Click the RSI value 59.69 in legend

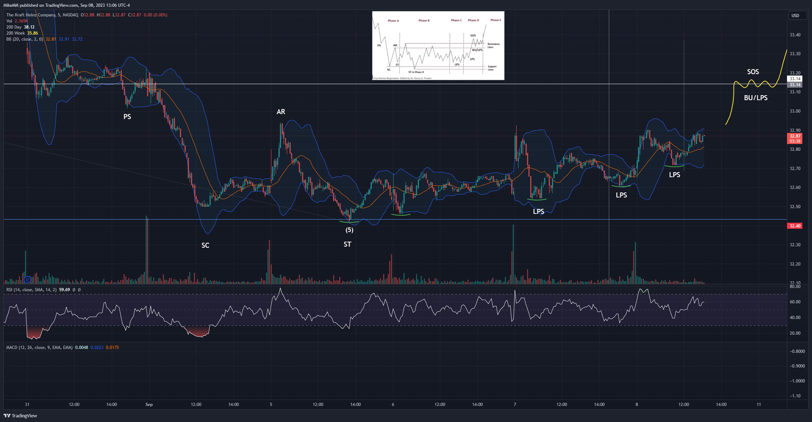tap(64, 290)
